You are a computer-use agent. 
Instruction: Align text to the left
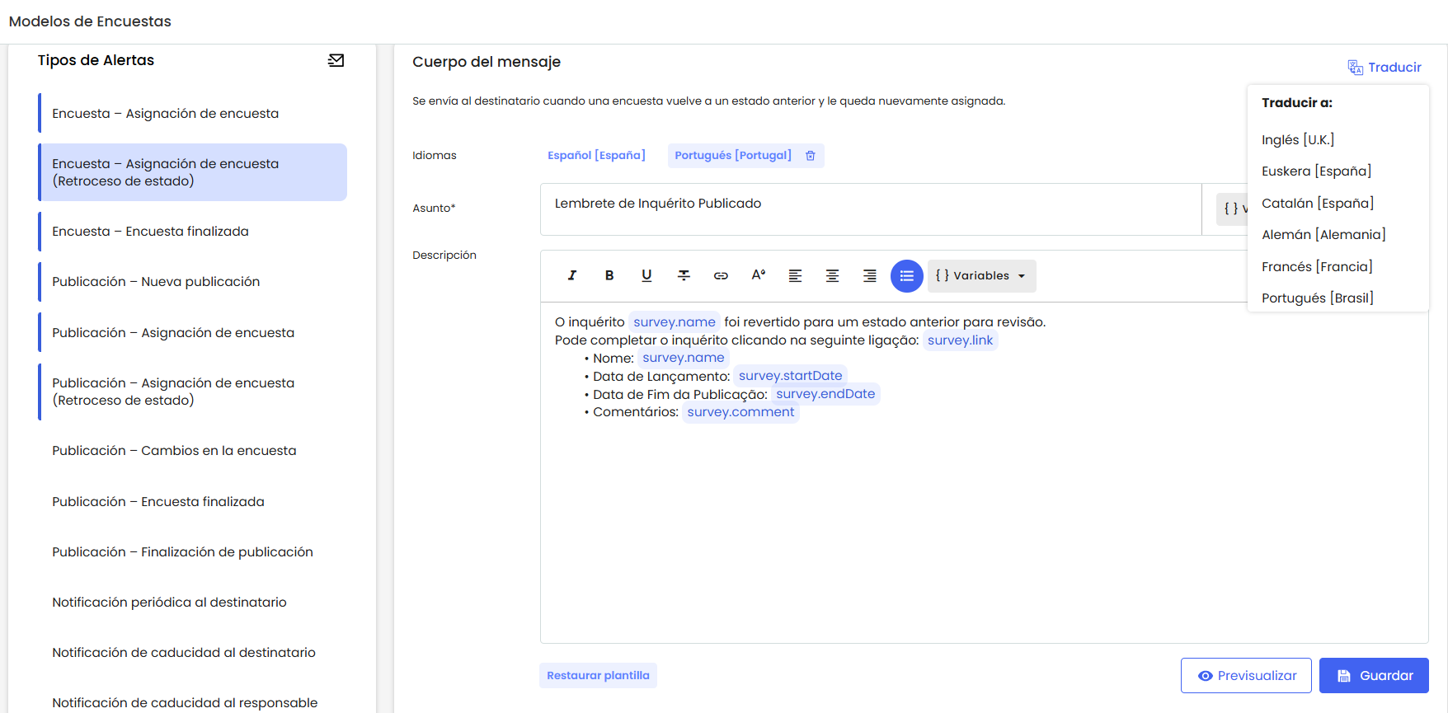(x=795, y=275)
